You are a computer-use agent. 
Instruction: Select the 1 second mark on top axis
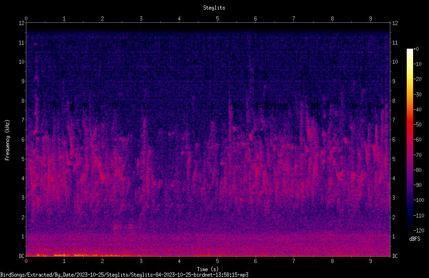point(64,19)
